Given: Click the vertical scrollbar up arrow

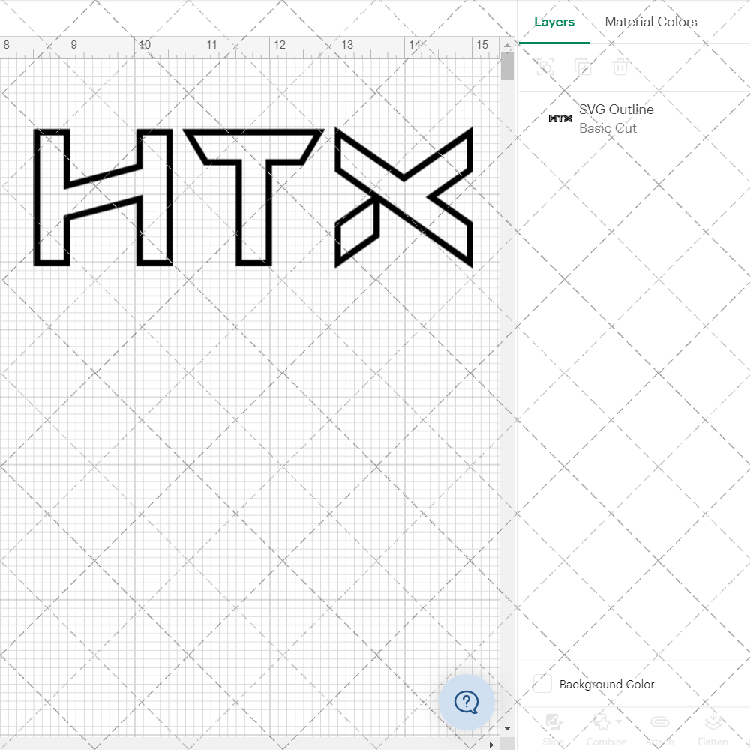Looking at the screenshot, I should 507,45.
